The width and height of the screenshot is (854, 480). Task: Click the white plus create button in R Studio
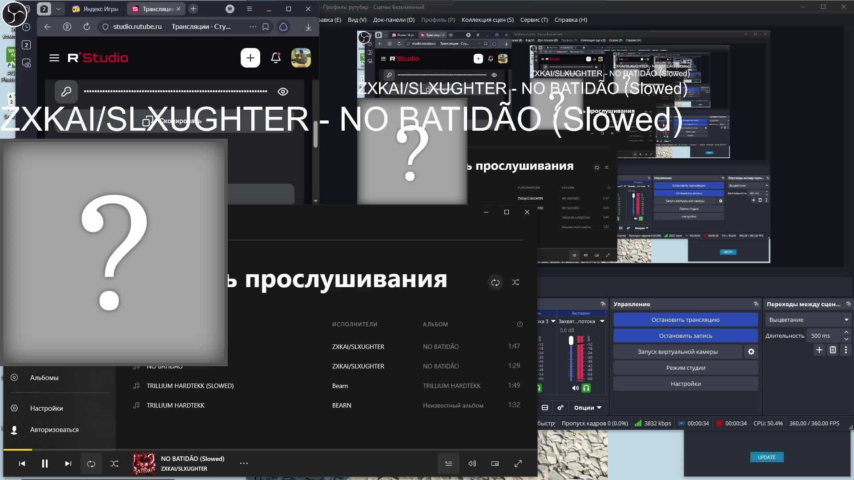tap(250, 58)
